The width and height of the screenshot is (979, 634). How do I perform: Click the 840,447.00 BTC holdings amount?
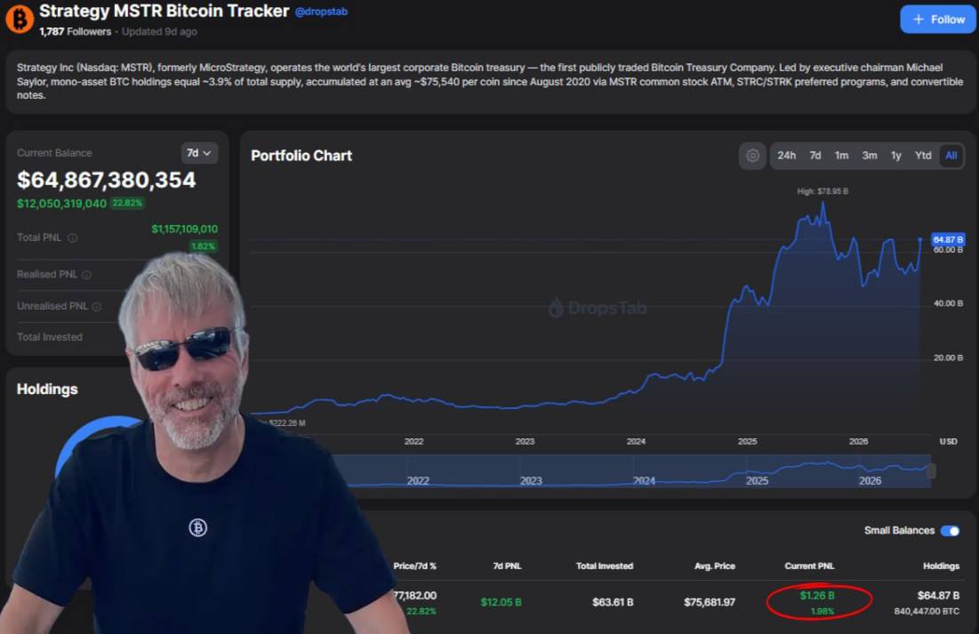(927, 612)
